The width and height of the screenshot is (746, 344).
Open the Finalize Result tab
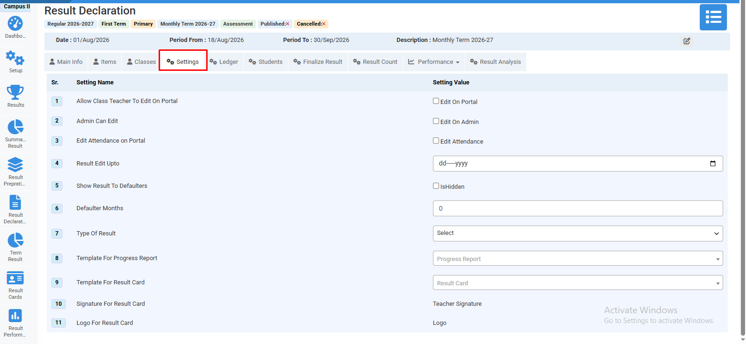tap(318, 62)
